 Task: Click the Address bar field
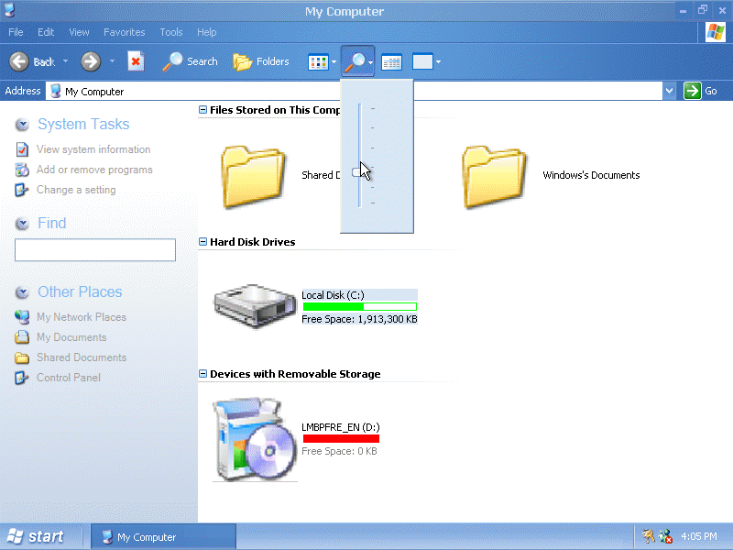coord(354,91)
